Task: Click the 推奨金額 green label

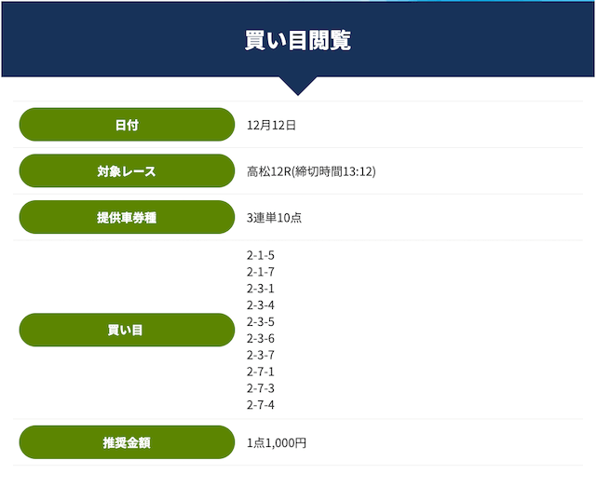Action: [127, 442]
